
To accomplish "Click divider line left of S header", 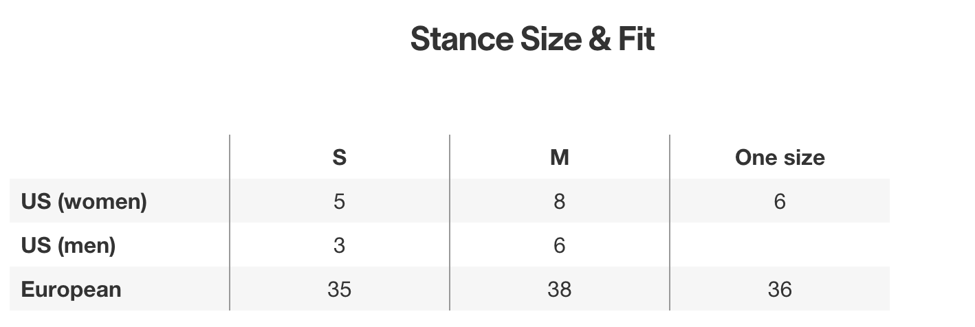I will point(230,157).
